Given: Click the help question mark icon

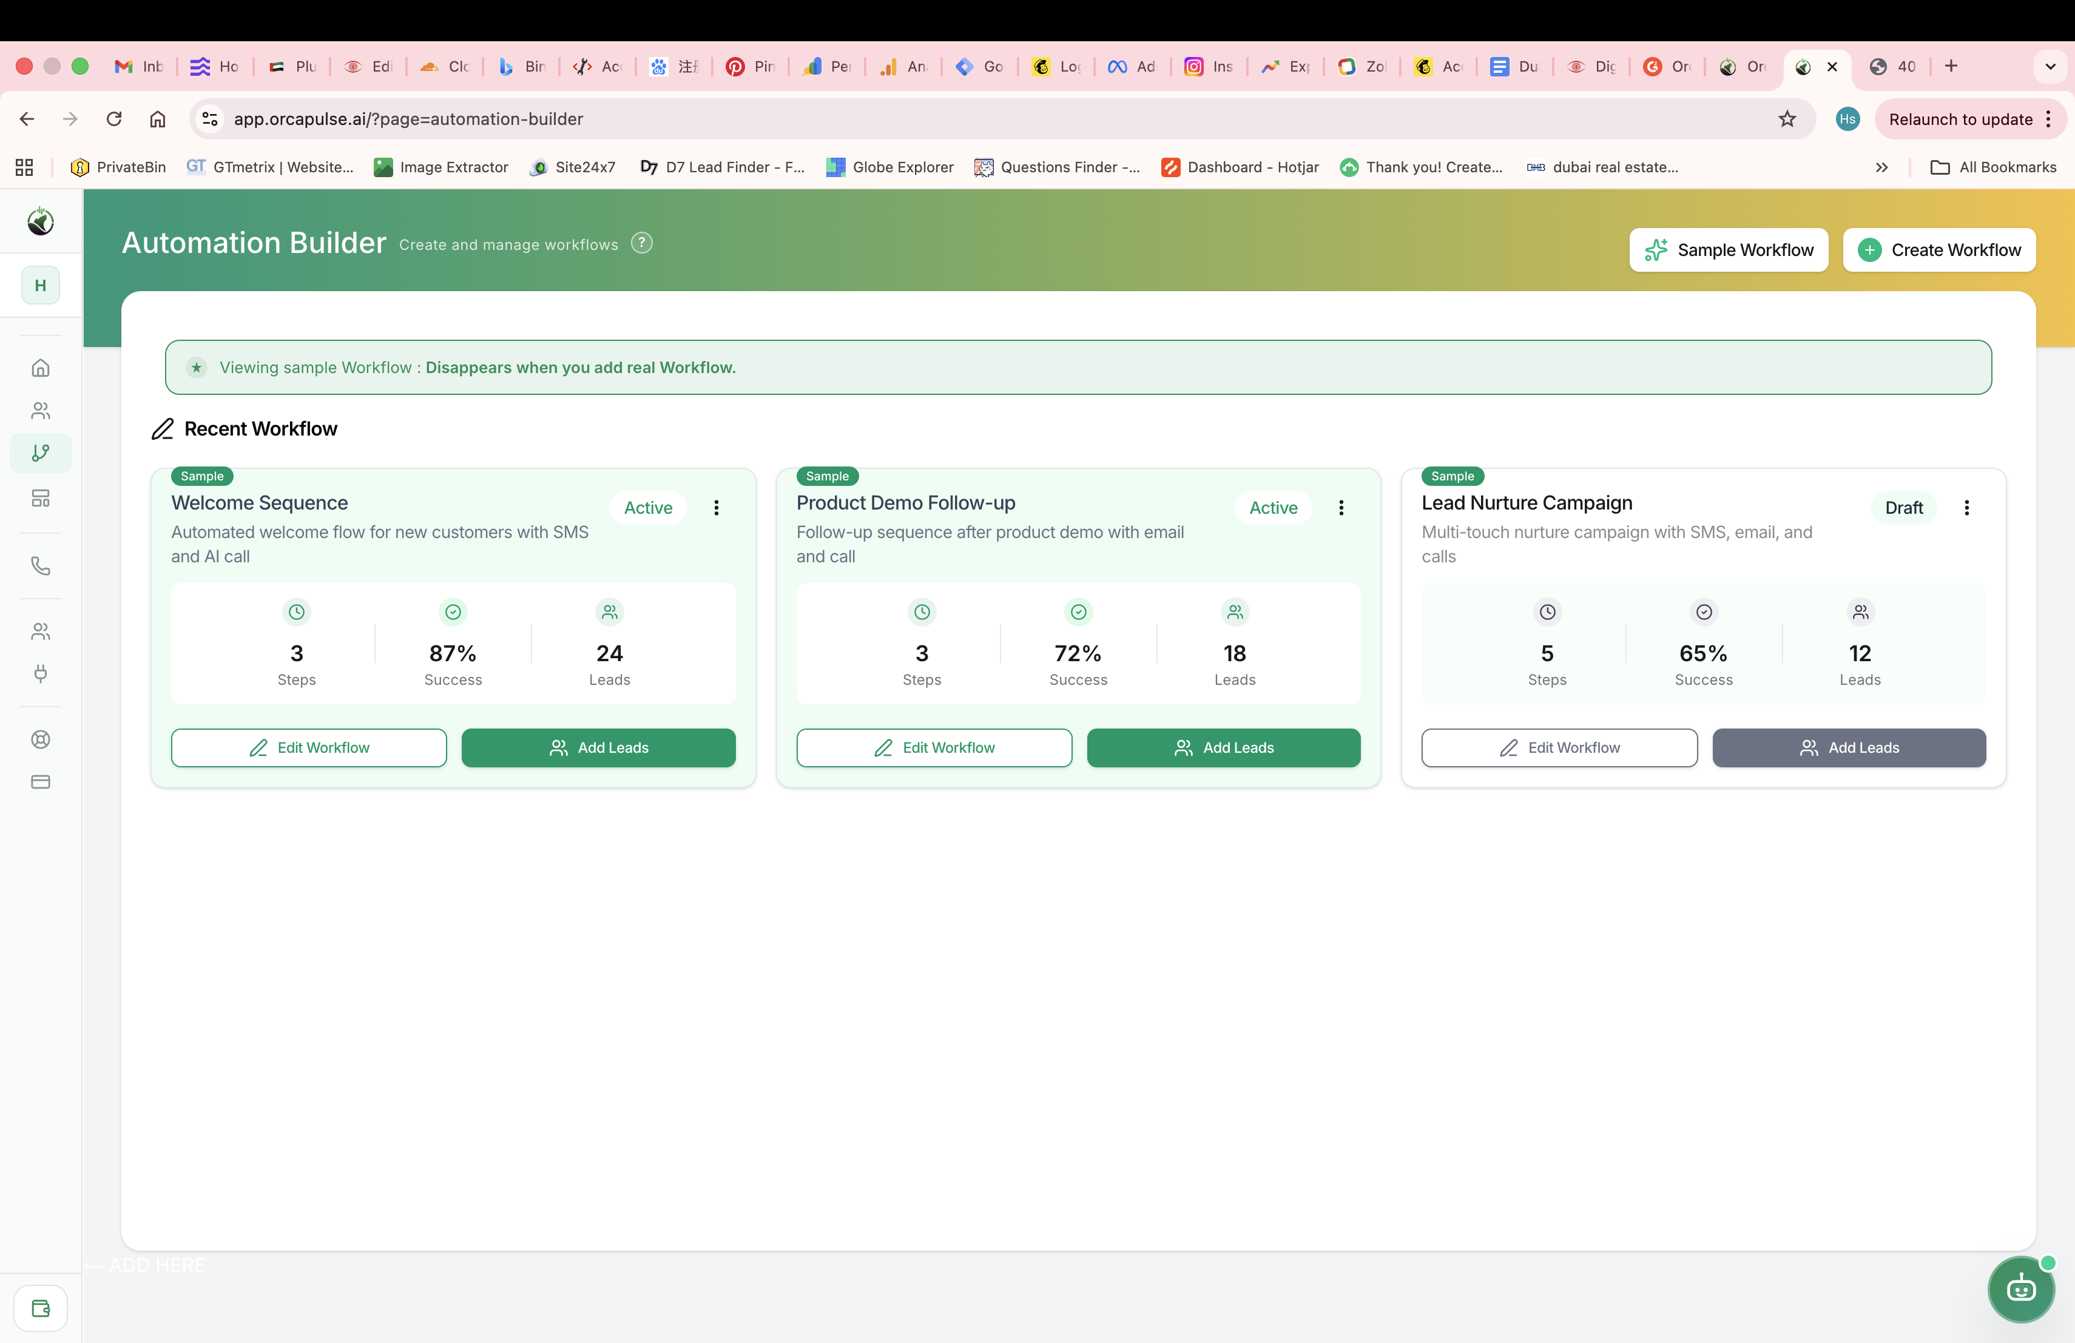Looking at the screenshot, I should [642, 243].
